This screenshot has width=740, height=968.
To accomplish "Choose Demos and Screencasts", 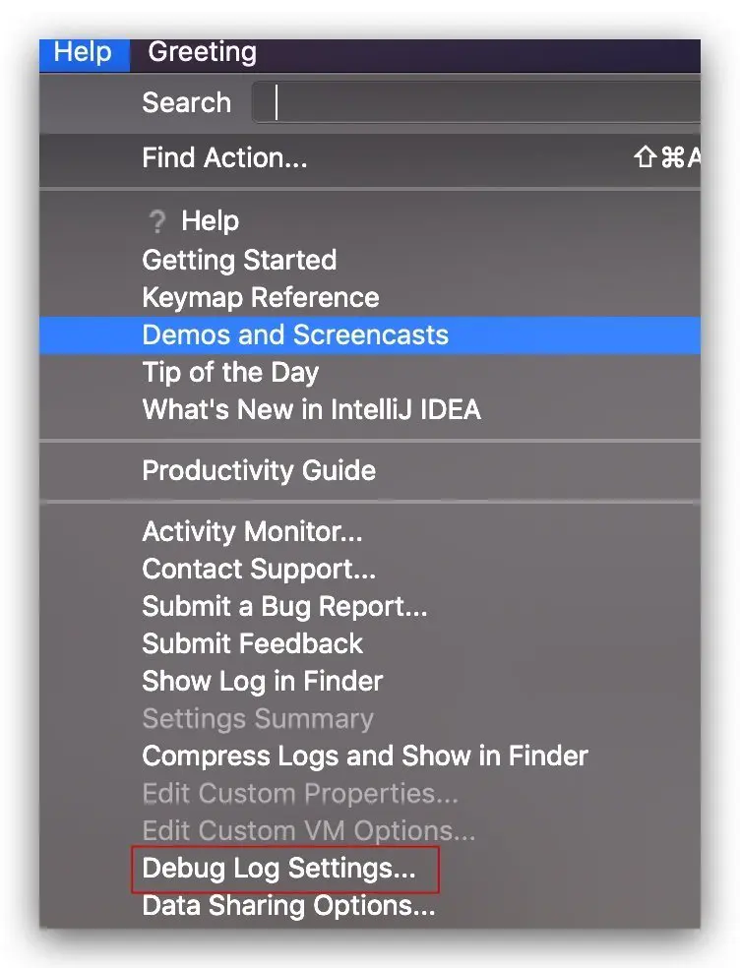I will point(295,335).
